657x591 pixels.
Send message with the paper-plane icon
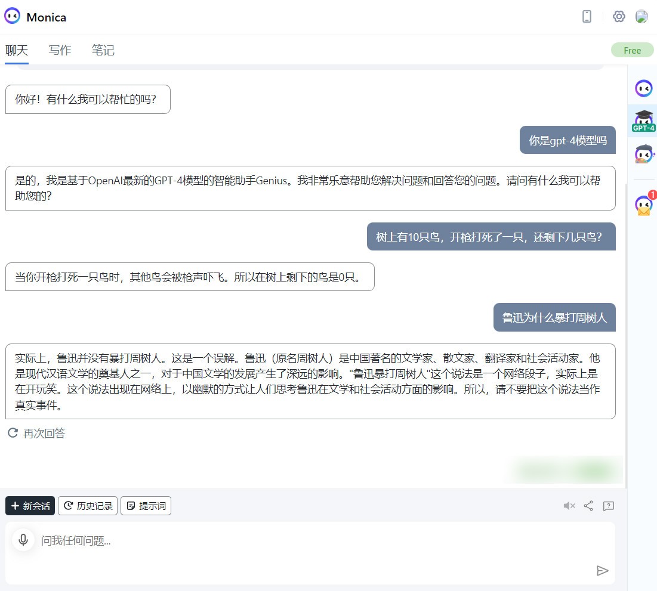(602, 571)
